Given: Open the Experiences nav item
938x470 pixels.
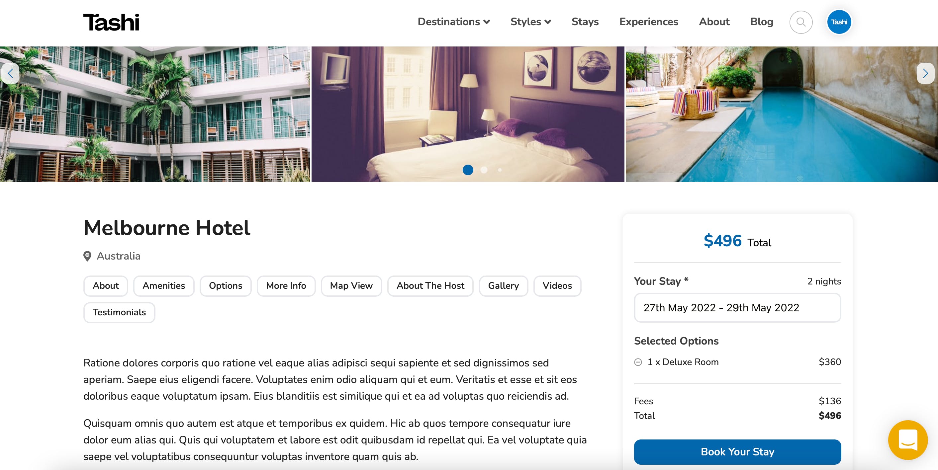Looking at the screenshot, I should pos(648,22).
